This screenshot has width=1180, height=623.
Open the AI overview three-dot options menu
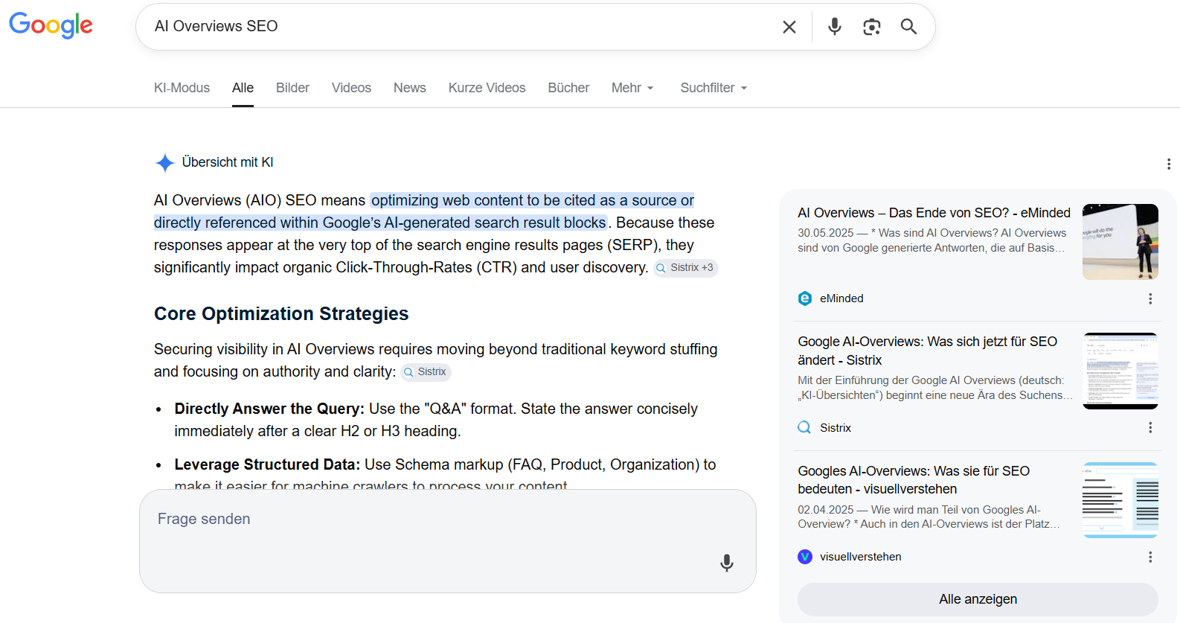click(1169, 164)
